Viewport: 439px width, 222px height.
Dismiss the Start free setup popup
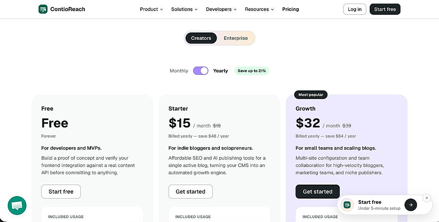point(427,198)
